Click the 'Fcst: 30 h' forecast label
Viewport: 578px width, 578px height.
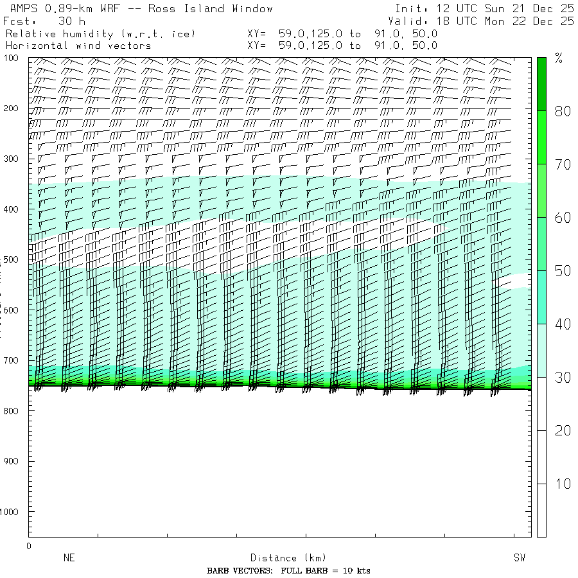click(45, 21)
